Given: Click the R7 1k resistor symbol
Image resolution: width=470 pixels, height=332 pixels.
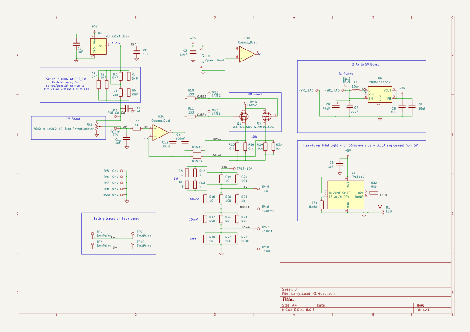Looking at the screenshot, I should point(137,128).
